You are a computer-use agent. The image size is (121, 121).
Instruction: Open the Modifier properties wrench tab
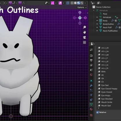(91, 85)
